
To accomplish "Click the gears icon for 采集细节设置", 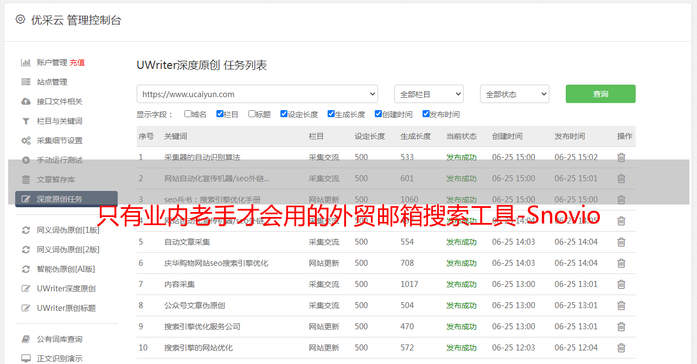I will click(x=25, y=141).
